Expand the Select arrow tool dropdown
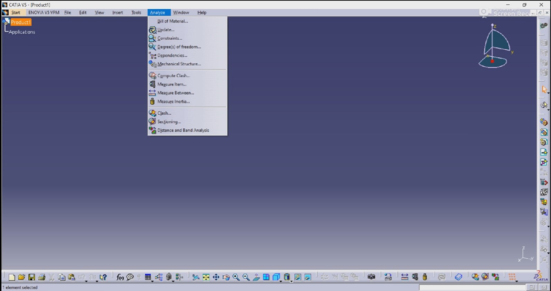The image size is (551, 291). [548, 94]
